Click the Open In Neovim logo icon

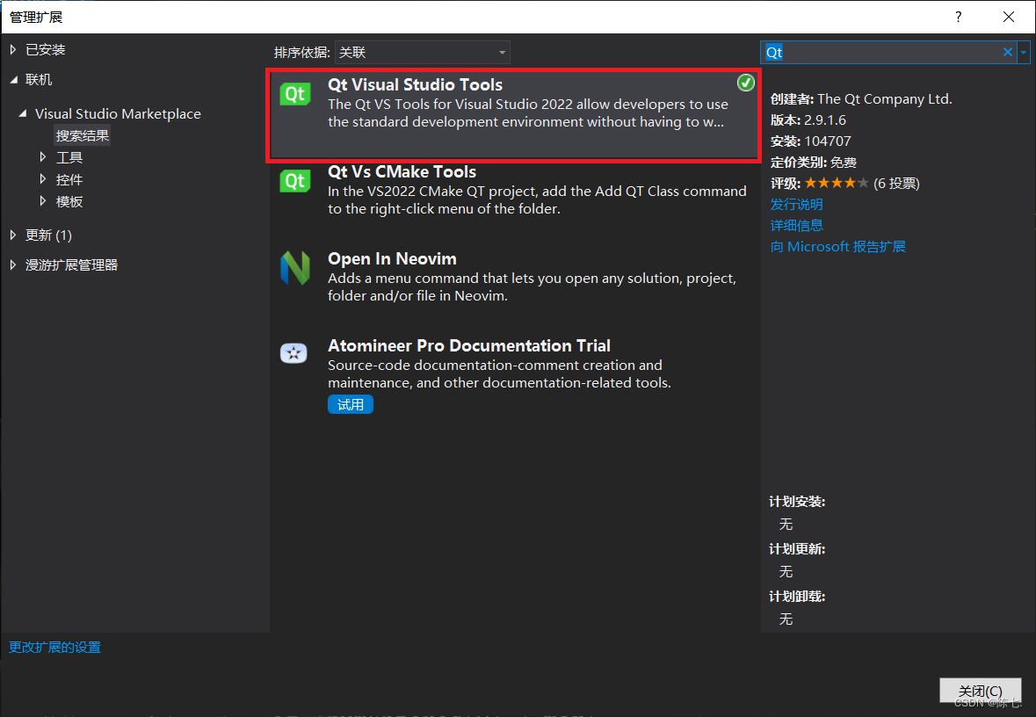tap(294, 268)
